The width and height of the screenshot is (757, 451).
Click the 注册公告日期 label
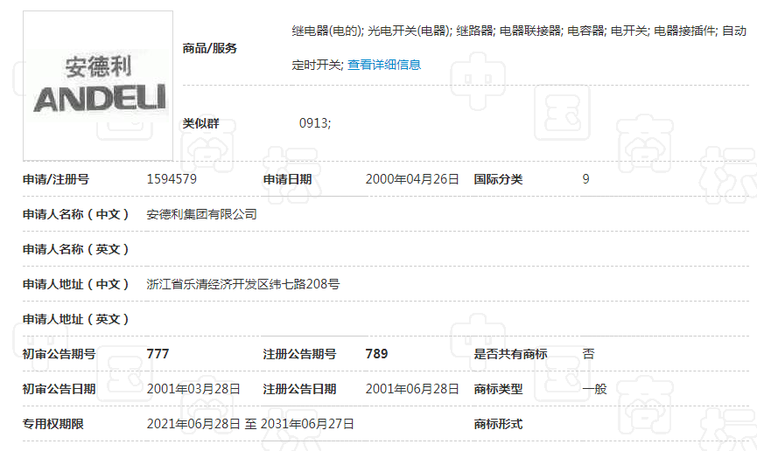(299, 389)
